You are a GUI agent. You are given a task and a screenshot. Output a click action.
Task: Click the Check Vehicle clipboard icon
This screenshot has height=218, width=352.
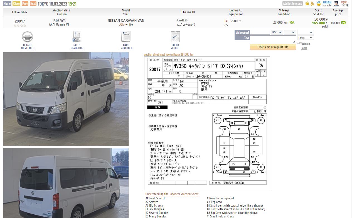point(175,37)
